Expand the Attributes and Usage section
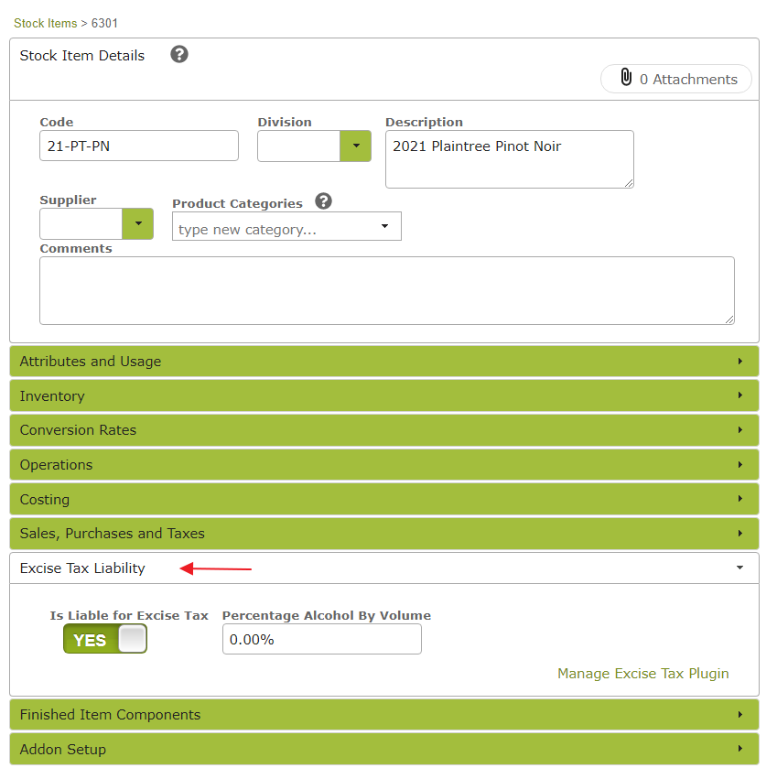The image size is (777, 768). coord(384,361)
